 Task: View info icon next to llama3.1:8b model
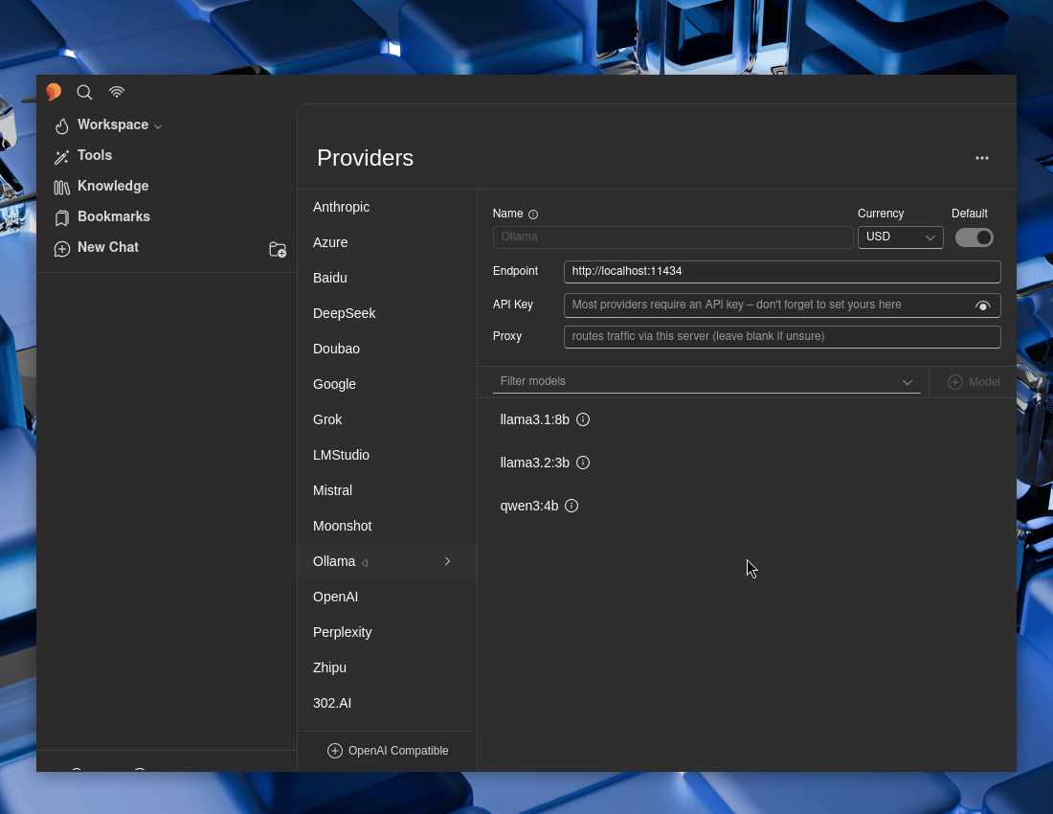(583, 419)
